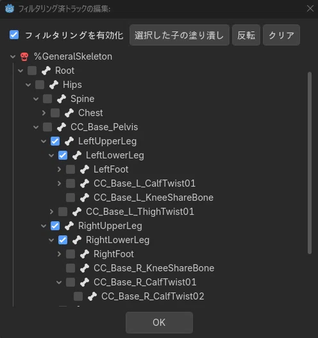The height and width of the screenshot is (338, 318).
Task: Click the 反転 invert button
Action: pyautogui.click(x=246, y=35)
